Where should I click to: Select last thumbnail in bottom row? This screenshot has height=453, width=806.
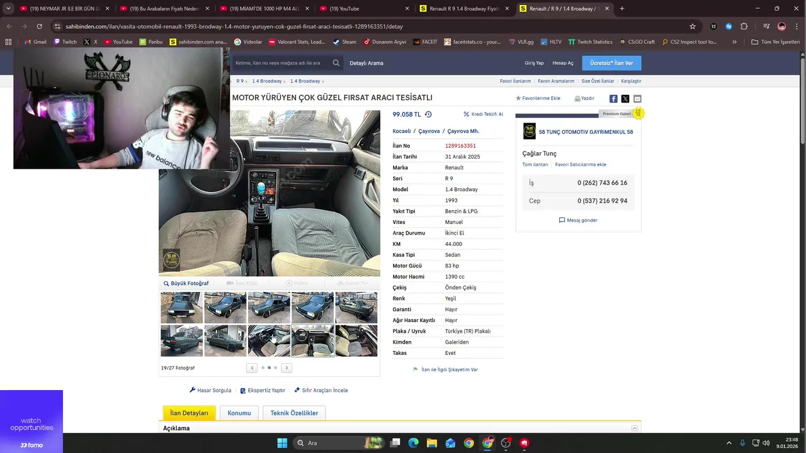(x=356, y=340)
